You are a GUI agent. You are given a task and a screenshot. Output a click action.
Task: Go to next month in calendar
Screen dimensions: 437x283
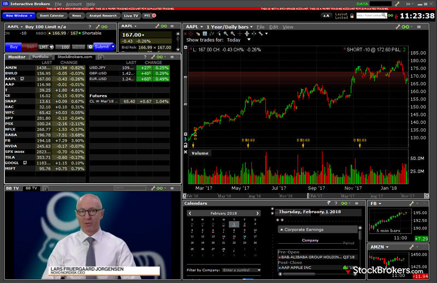tap(257, 213)
